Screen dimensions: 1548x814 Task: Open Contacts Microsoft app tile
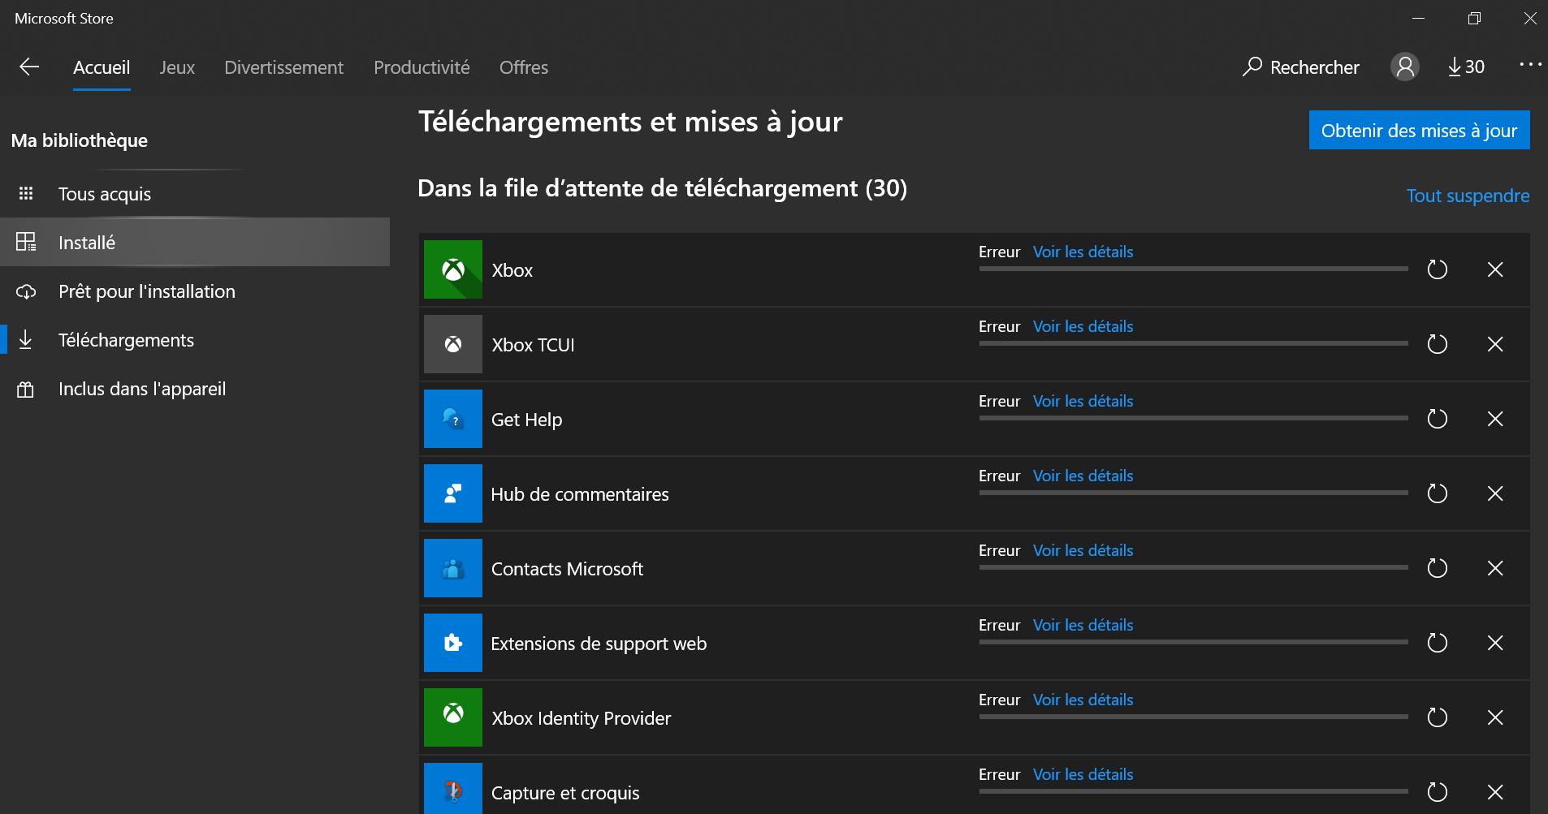(x=453, y=568)
